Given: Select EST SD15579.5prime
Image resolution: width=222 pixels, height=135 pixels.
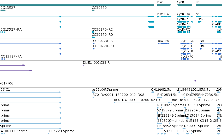Looking at the screenshot, I should [170, 111].
